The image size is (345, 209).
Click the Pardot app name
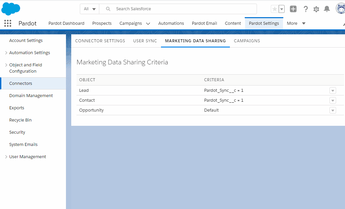click(x=27, y=23)
